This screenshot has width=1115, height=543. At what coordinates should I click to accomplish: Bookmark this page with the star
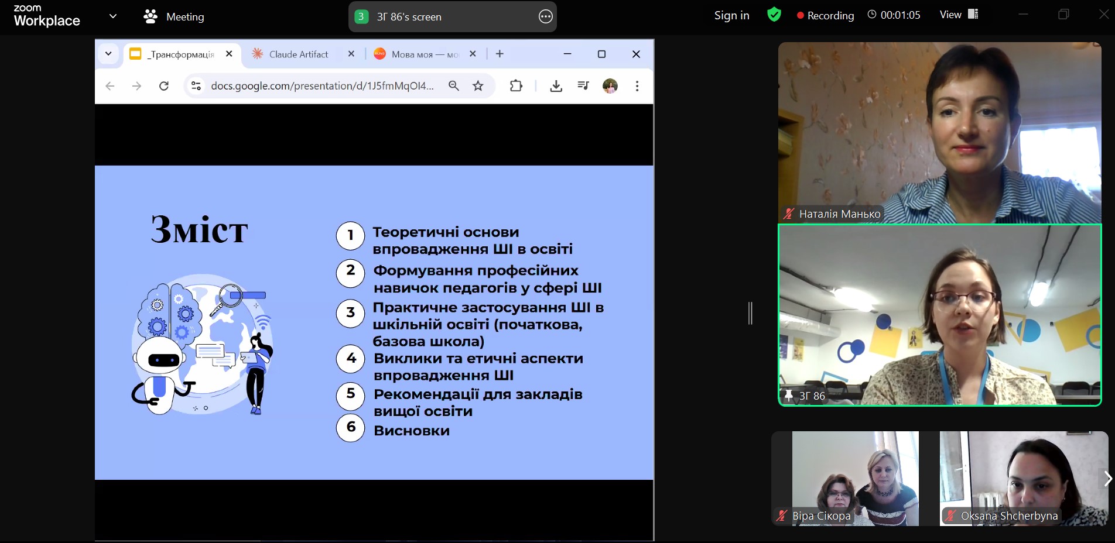pyautogui.click(x=478, y=86)
